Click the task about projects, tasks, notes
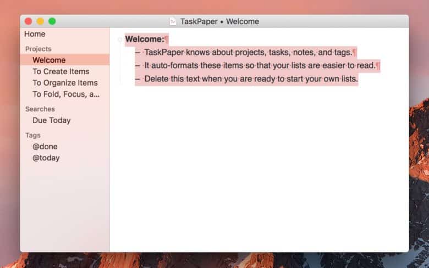The height and width of the screenshot is (268, 429). (249, 52)
